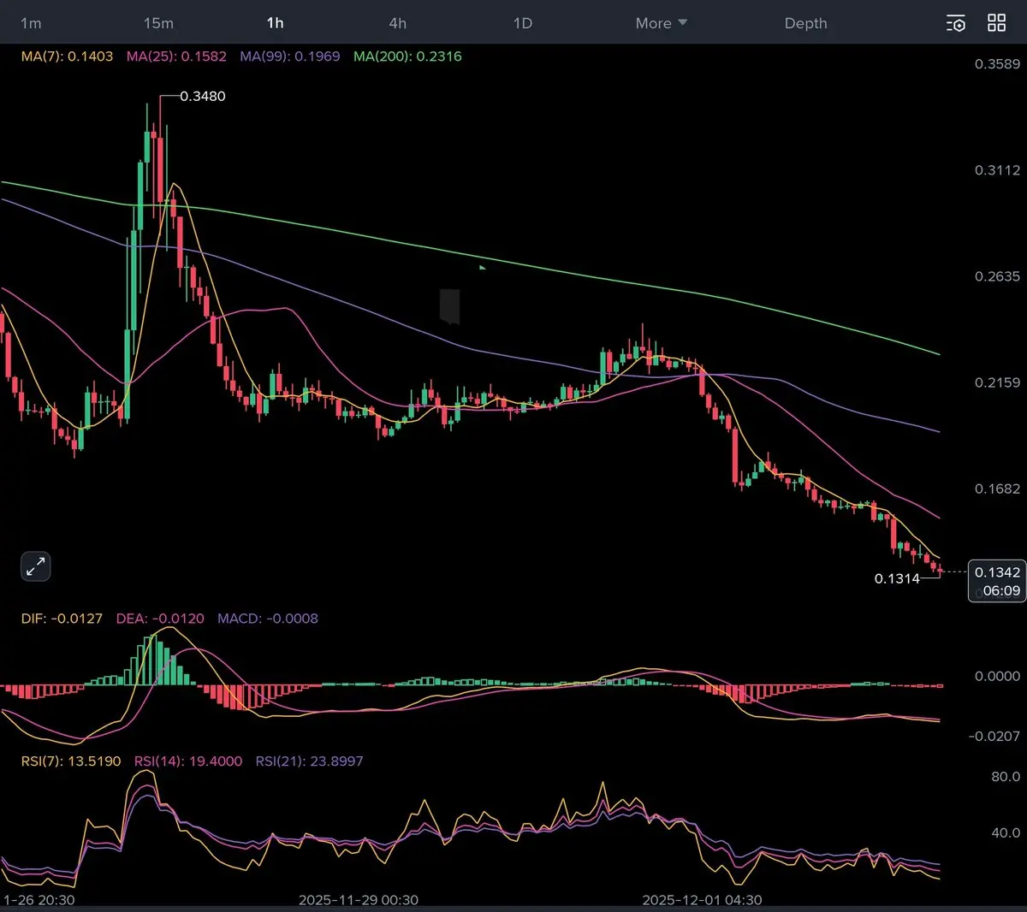This screenshot has width=1027, height=912.
Task: Select the 4h timeframe tab
Action: coord(398,23)
